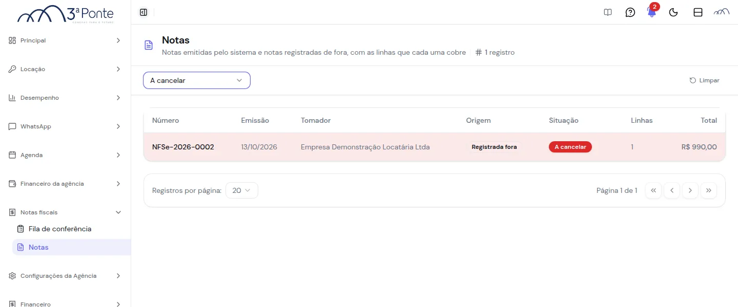The width and height of the screenshot is (738, 307).
Task: Click the Notas page header document icon
Action: point(149,45)
